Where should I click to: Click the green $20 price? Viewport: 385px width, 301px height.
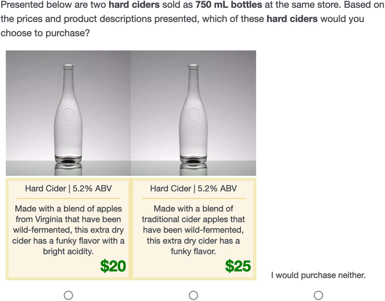[x=113, y=266]
